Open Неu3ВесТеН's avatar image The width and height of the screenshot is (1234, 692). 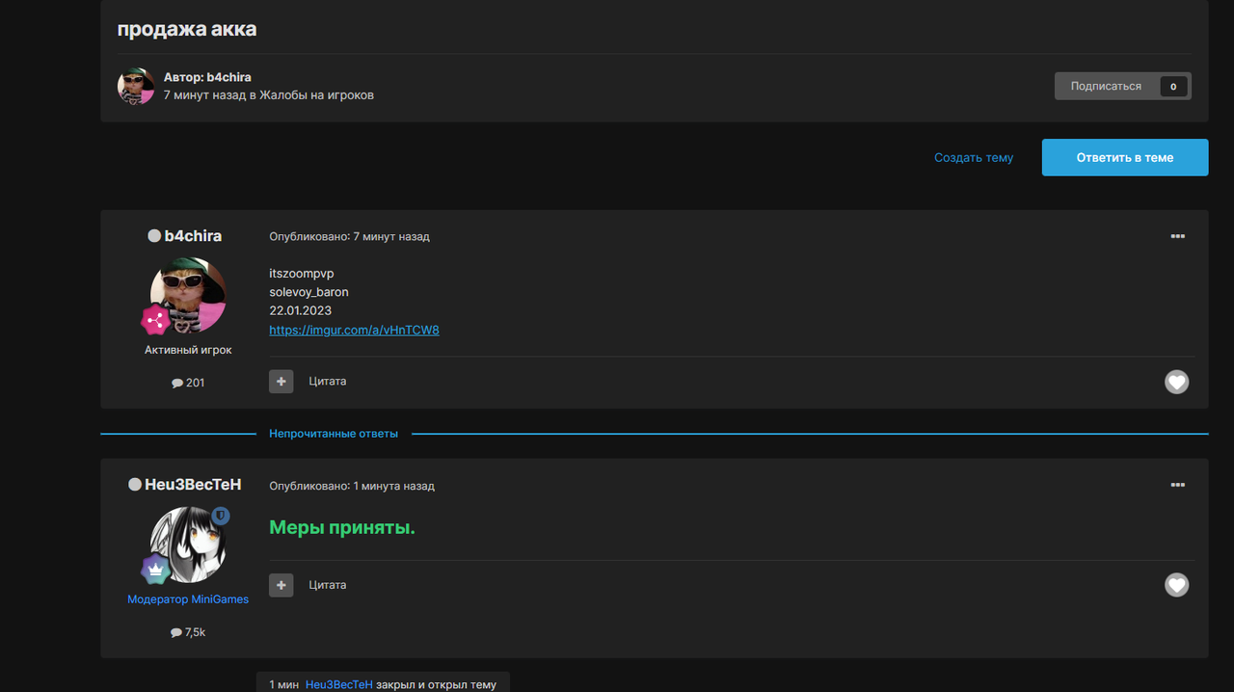[x=189, y=543]
